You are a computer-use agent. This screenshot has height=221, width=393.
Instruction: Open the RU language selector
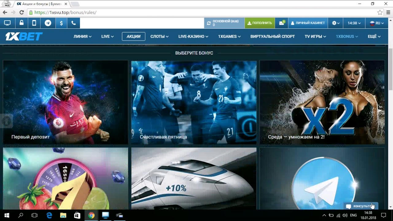pyautogui.click(x=377, y=23)
